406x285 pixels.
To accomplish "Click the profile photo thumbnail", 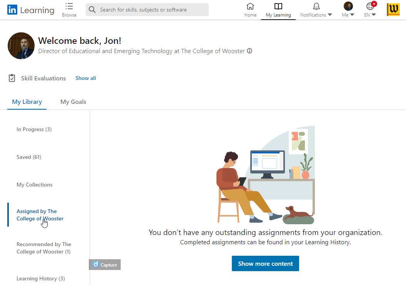I will pos(21,46).
